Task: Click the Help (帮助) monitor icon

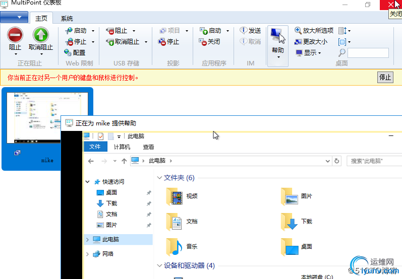Action: (x=277, y=35)
